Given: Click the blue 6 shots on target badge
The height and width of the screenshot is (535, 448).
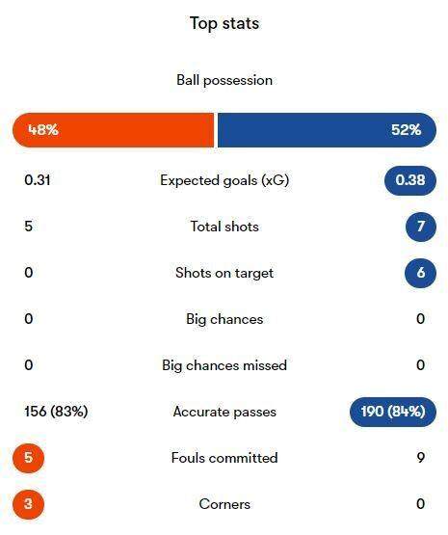Looking at the screenshot, I should coord(420,273).
